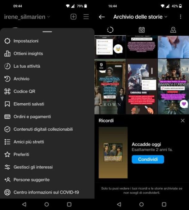Screen dimensions: 189x210
Task: Tap the Codice QR icon
Action: click(7, 91)
